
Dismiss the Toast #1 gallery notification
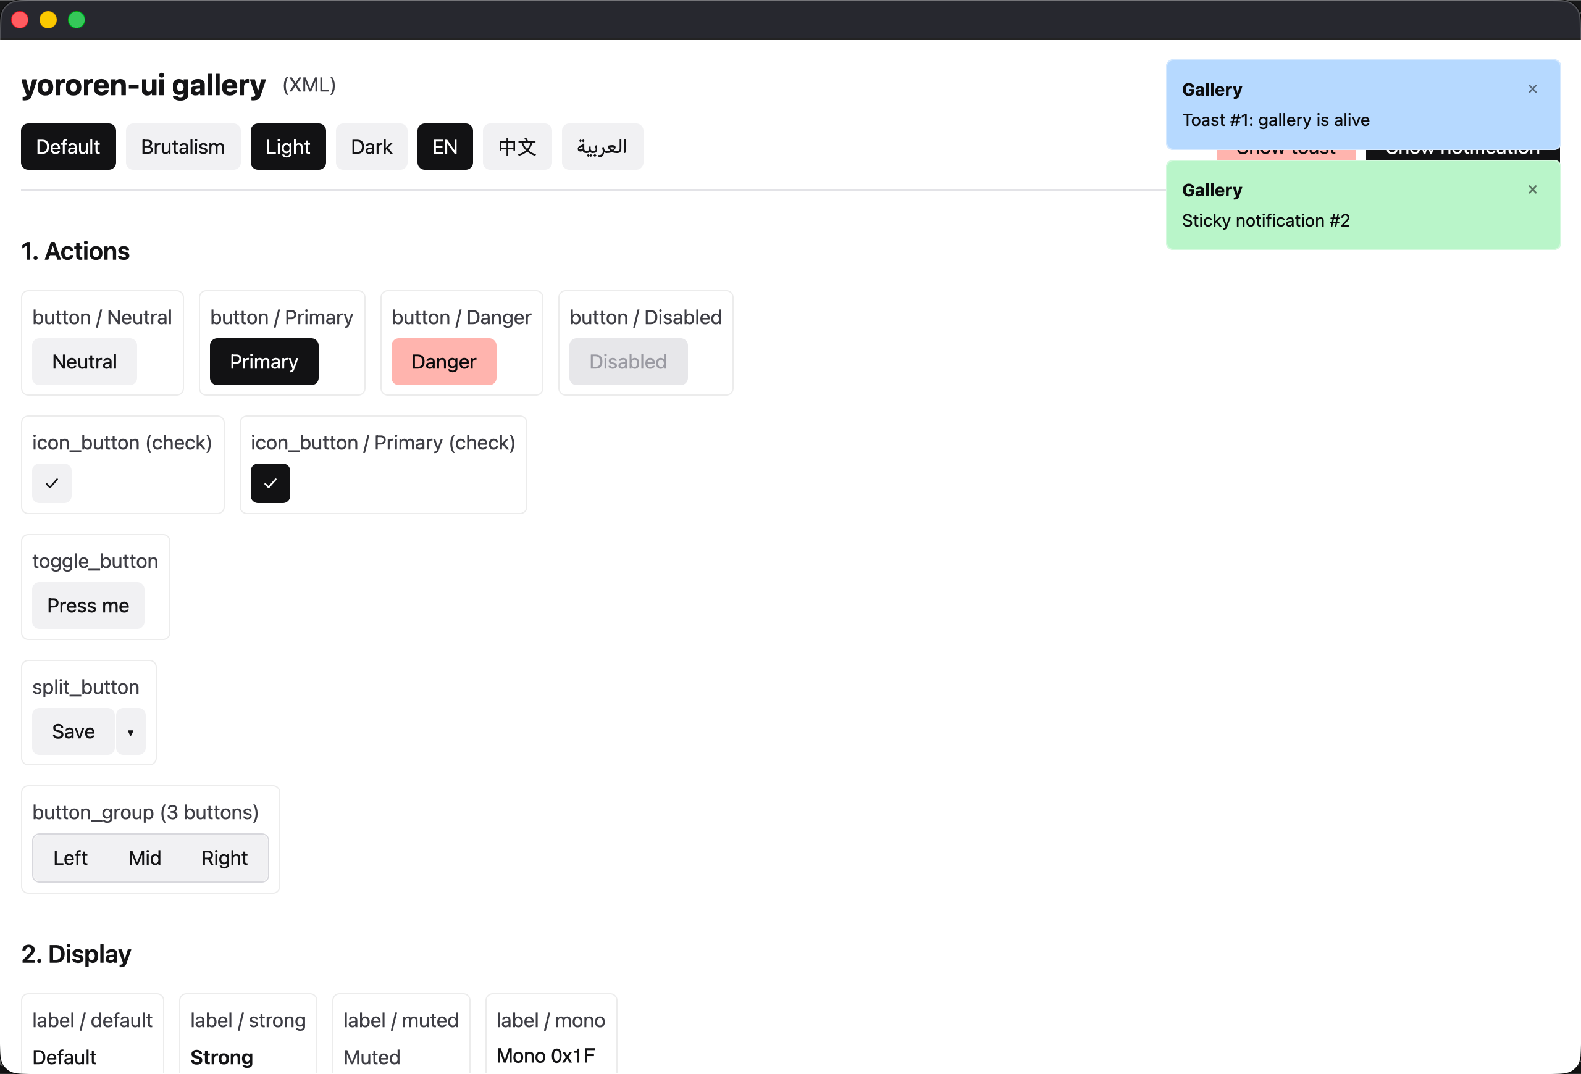coord(1532,89)
